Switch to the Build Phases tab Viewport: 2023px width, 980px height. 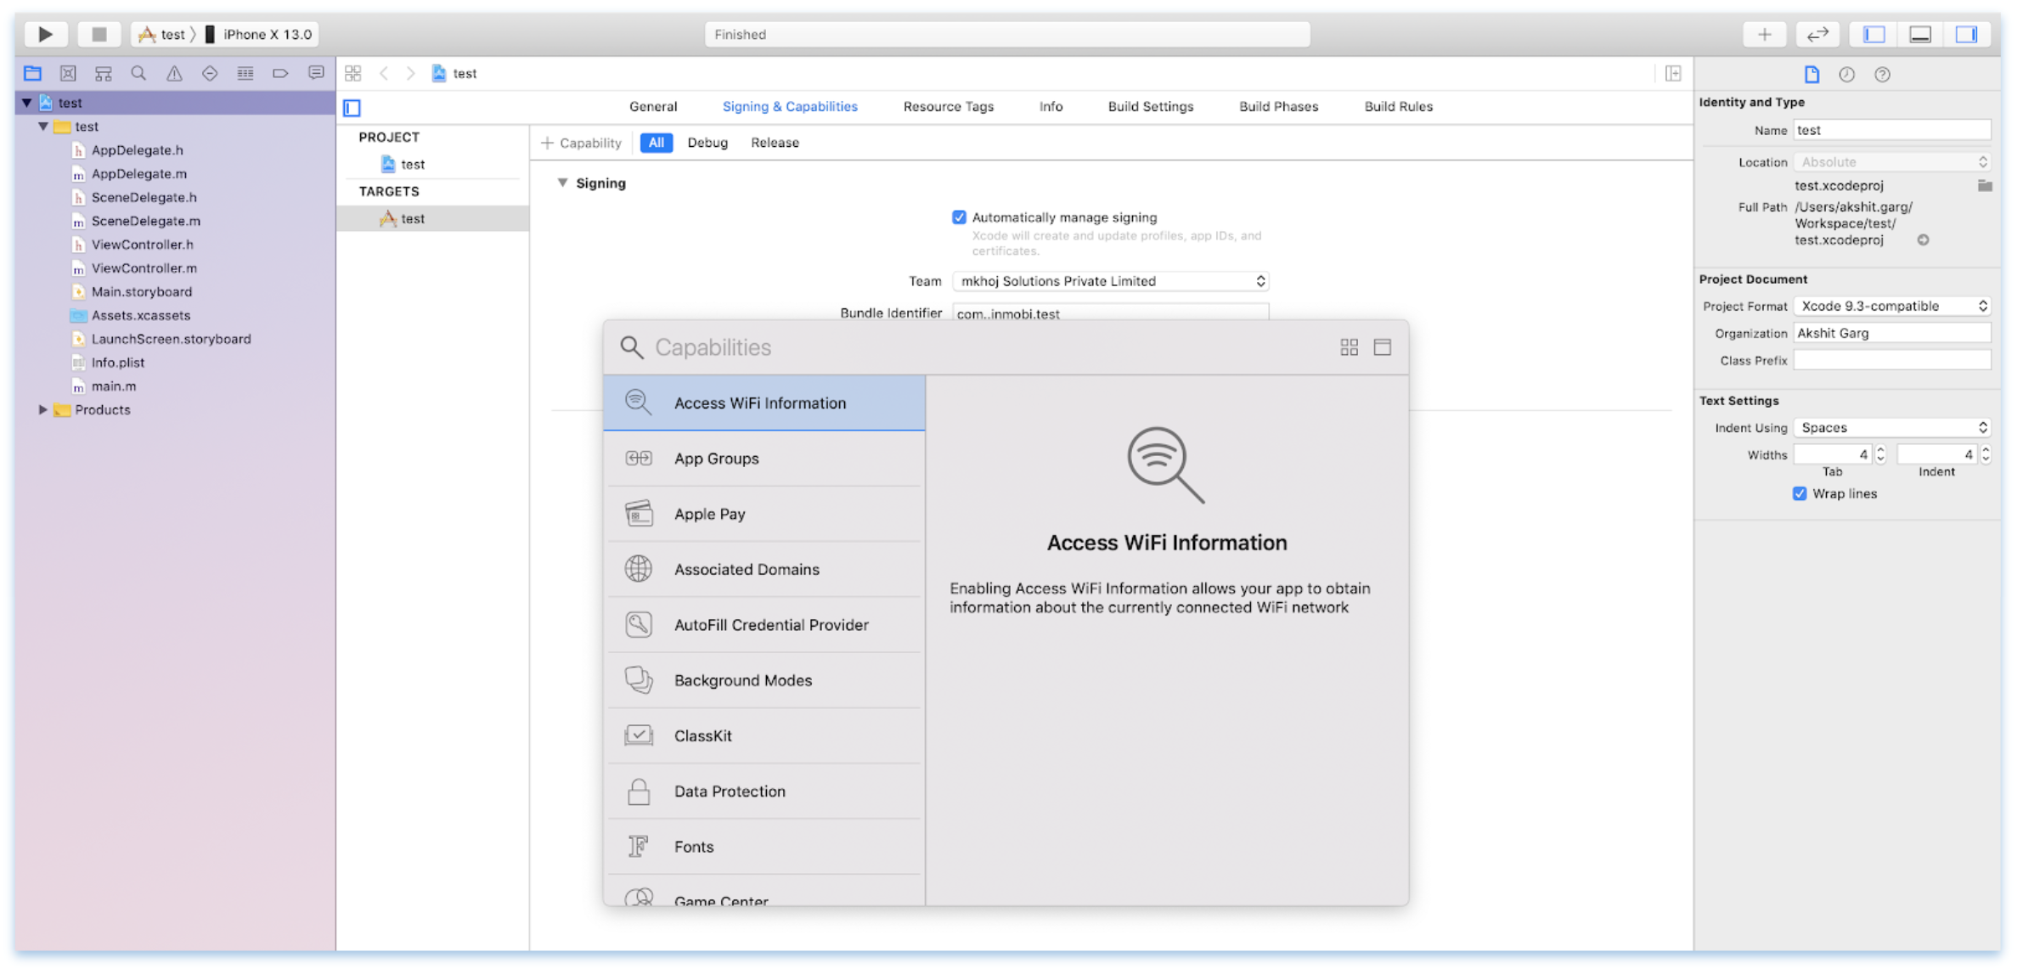point(1278,106)
